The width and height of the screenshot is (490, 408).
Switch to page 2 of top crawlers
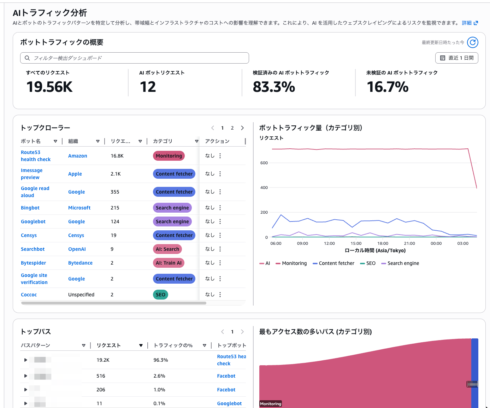click(232, 128)
